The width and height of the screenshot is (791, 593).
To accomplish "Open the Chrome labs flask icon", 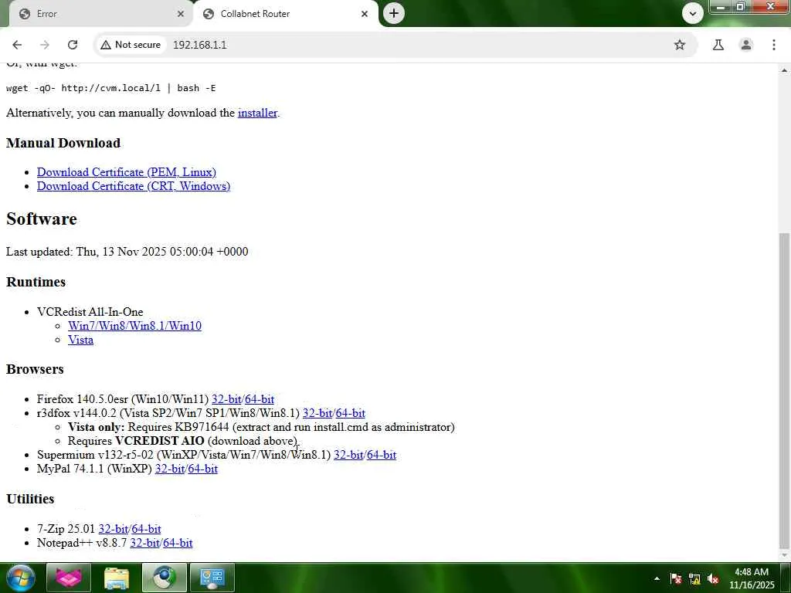I will (718, 45).
